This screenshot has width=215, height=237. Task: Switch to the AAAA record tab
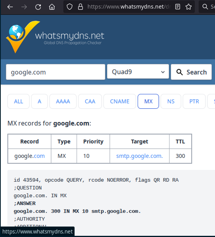[x=63, y=101]
